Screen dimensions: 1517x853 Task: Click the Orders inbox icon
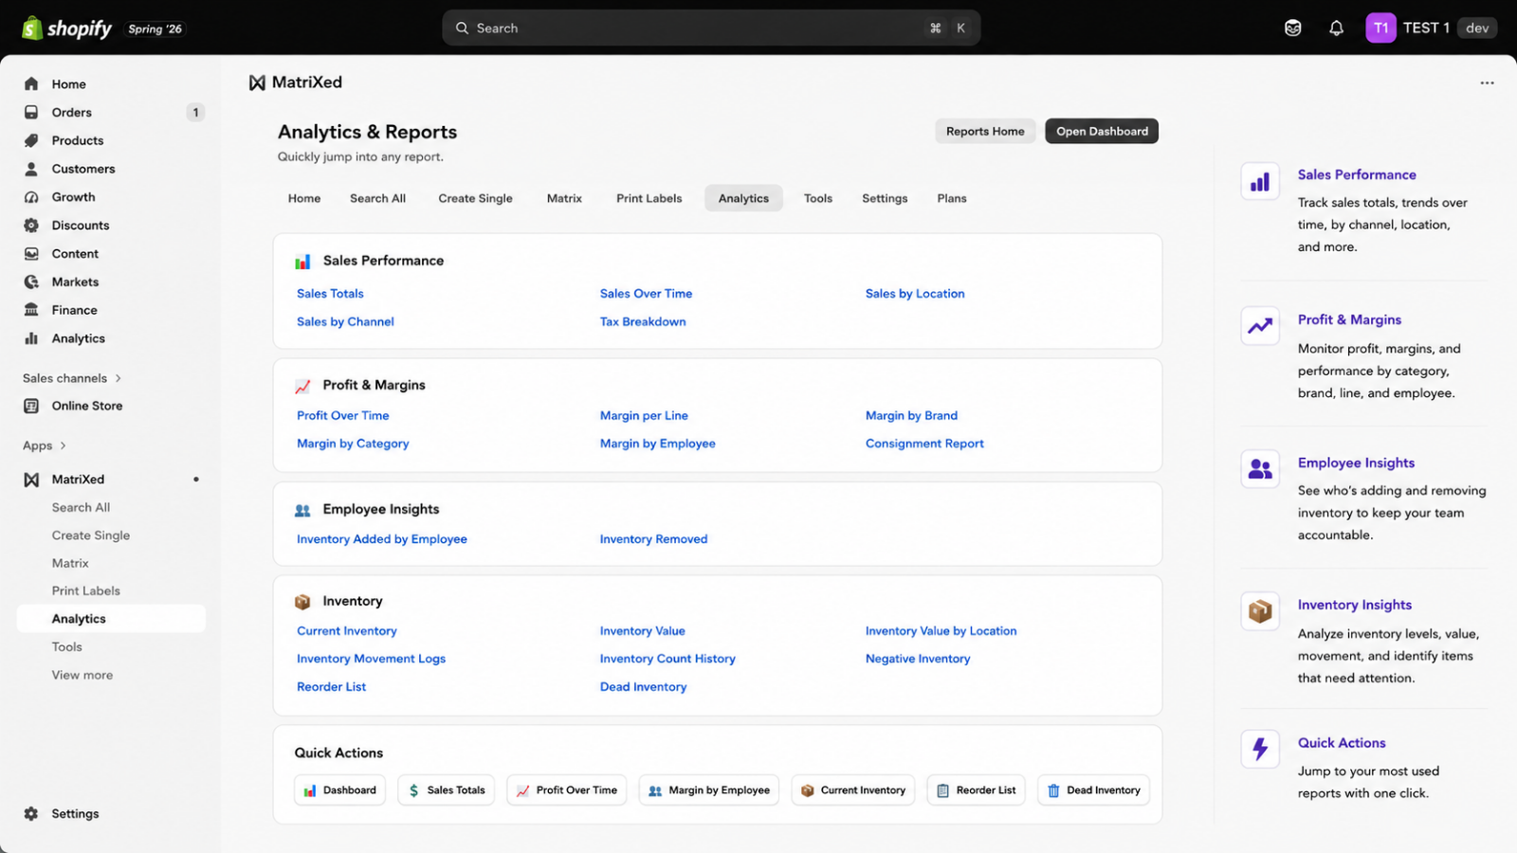31,113
